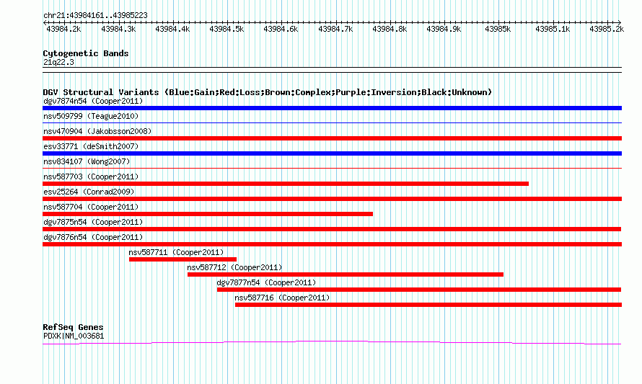Viewport: 642px width, 384px height.
Task: Click the 43984.4k ruler tick label
Action: [172, 29]
